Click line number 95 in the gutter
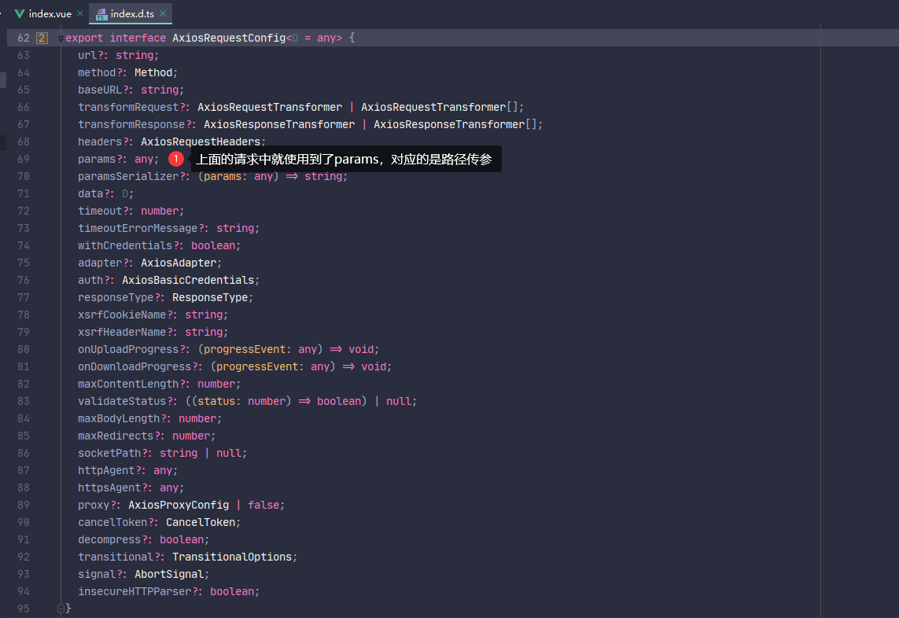The image size is (899, 618). click(x=24, y=609)
